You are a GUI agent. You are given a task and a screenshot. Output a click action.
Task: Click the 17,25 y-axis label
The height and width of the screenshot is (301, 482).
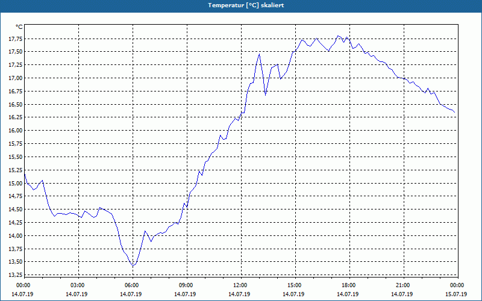tap(15, 65)
